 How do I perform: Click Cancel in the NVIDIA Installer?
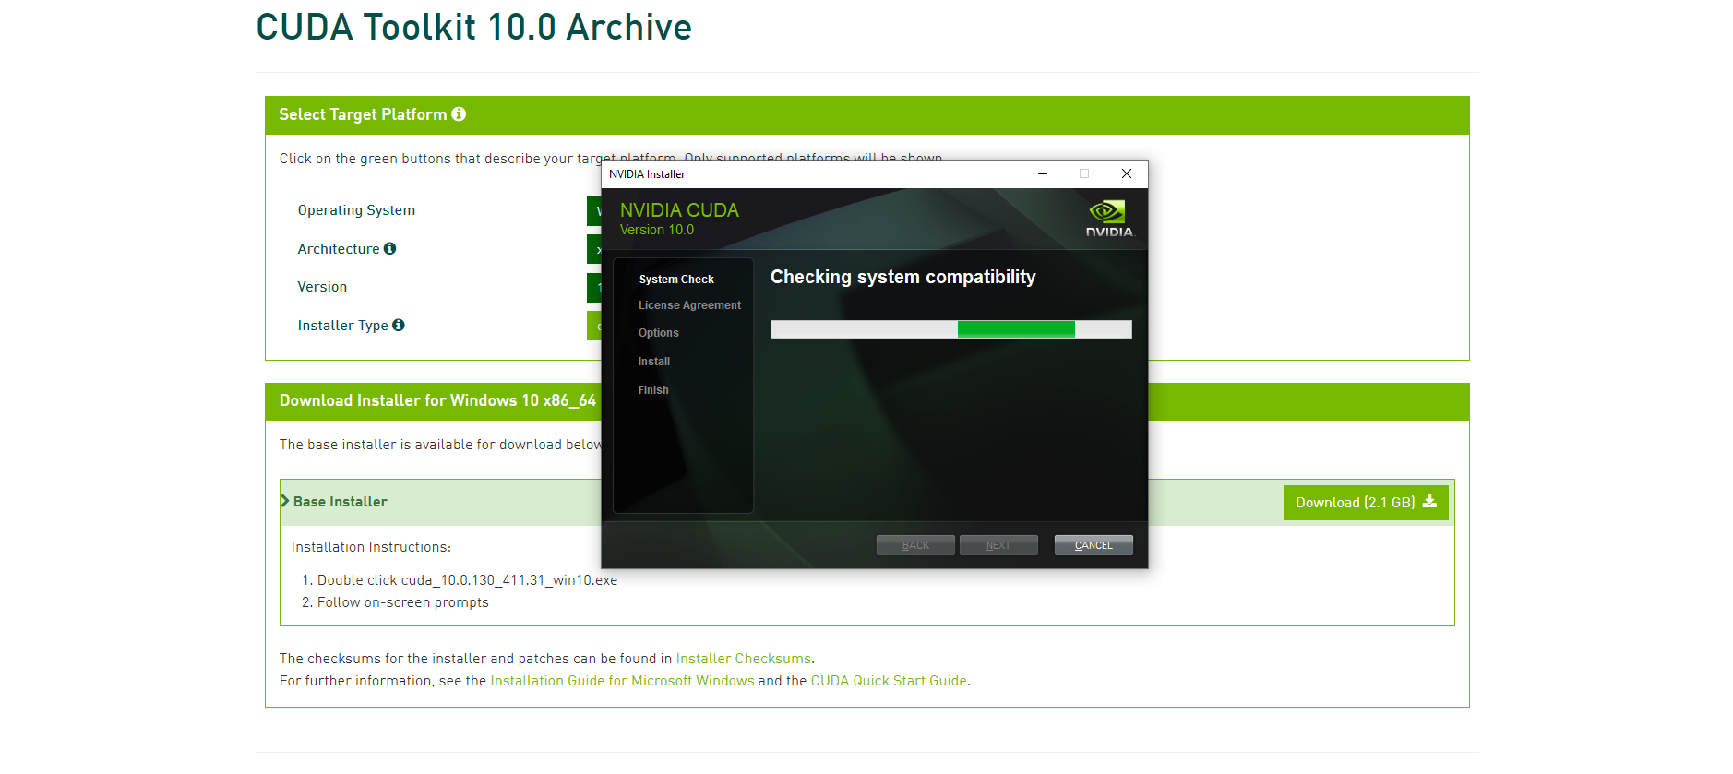click(x=1094, y=545)
